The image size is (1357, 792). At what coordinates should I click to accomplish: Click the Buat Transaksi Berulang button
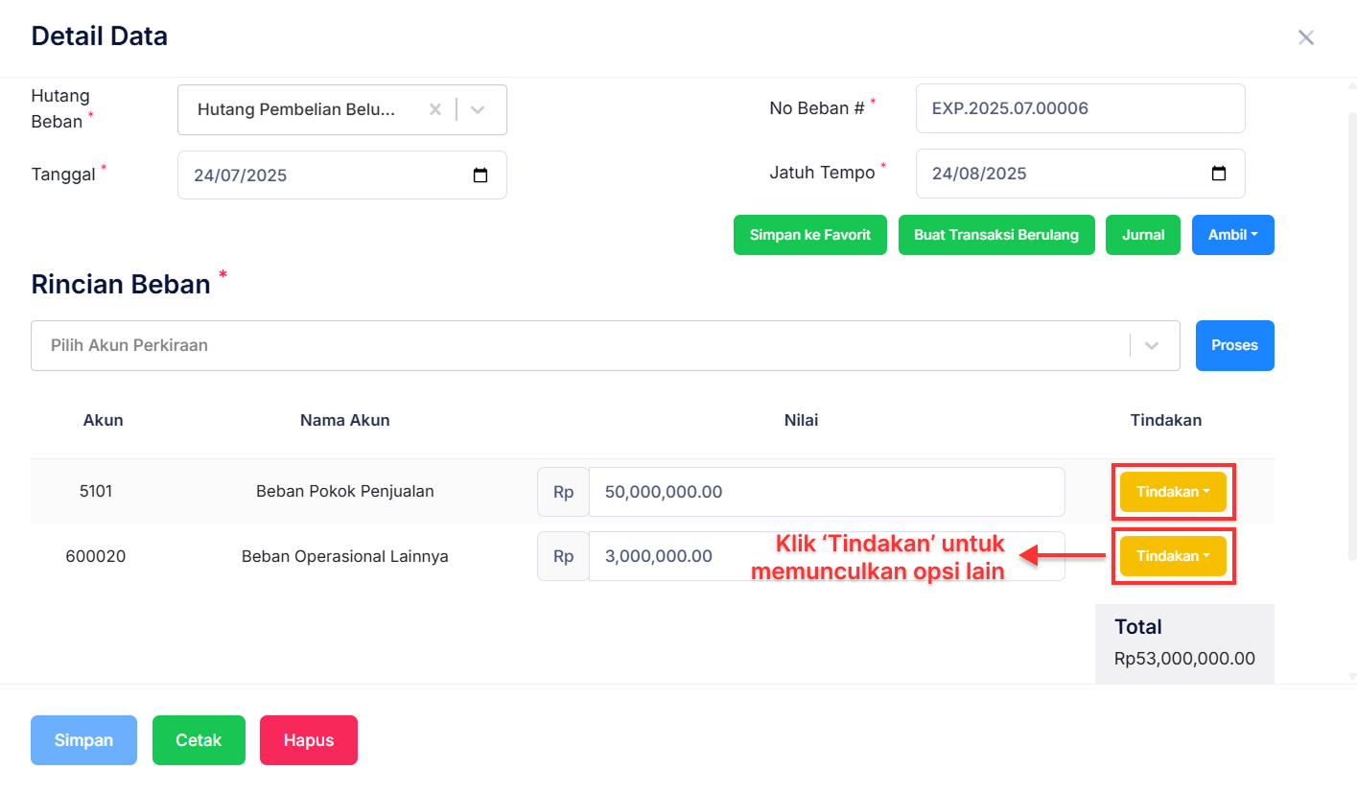995,234
